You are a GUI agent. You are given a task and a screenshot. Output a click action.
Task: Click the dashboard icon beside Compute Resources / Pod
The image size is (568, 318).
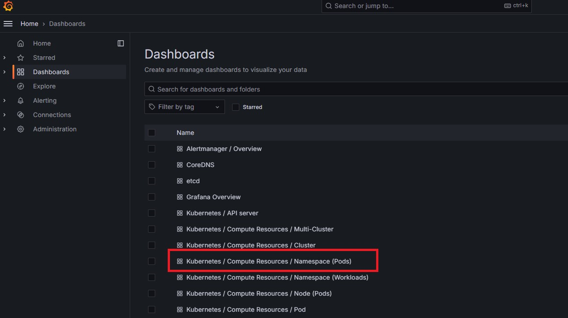[180, 310]
